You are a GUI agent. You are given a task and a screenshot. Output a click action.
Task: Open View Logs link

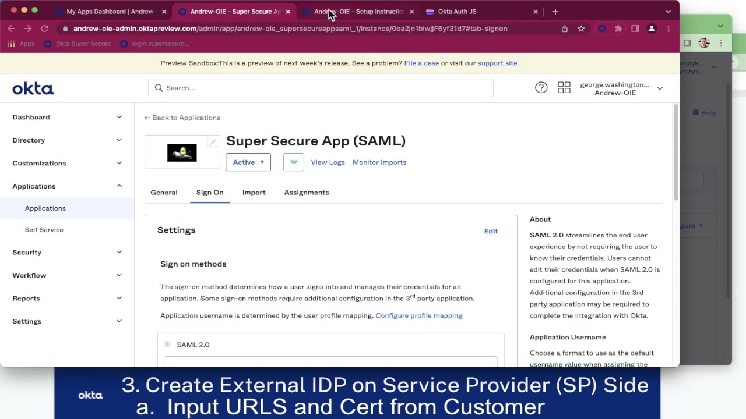click(x=328, y=162)
